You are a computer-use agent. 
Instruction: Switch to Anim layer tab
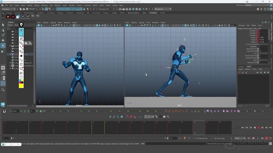pyautogui.click(x=249, y=66)
